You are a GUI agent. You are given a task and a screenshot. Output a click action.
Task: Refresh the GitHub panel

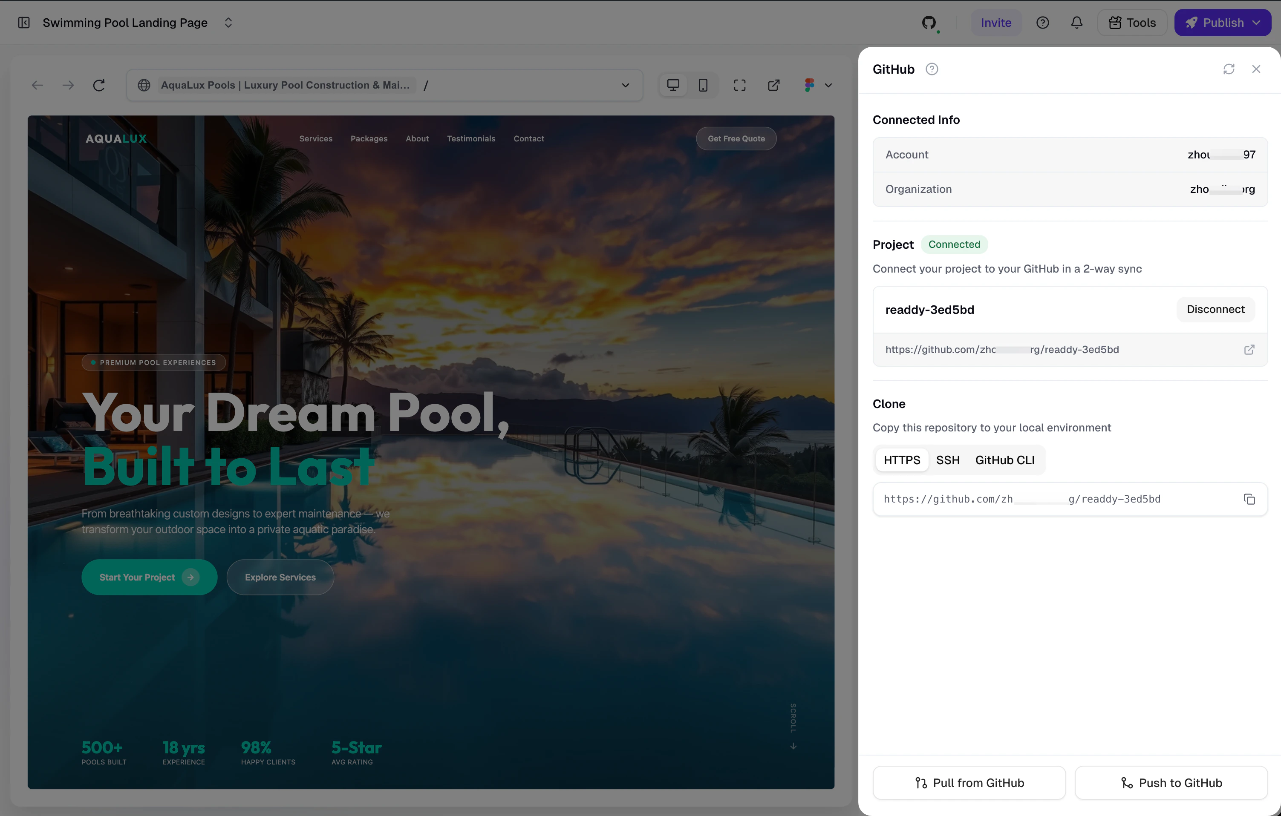pyautogui.click(x=1228, y=69)
